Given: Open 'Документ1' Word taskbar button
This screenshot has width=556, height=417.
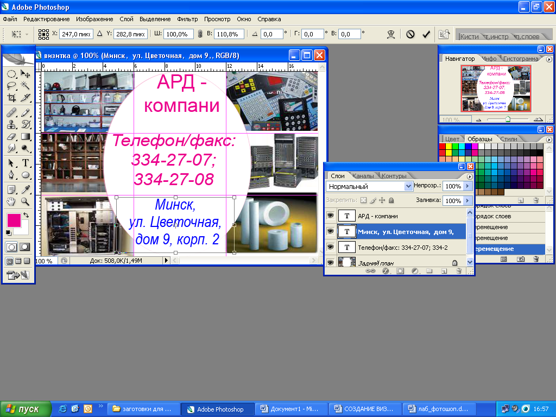Looking at the screenshot, I should click(291, 409).
